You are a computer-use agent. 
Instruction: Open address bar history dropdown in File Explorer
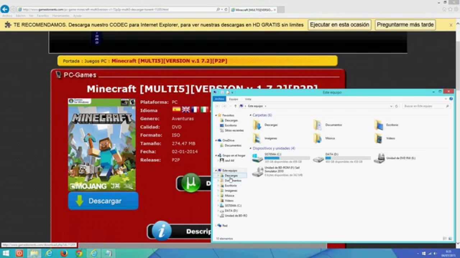click(x=392, y=106)
